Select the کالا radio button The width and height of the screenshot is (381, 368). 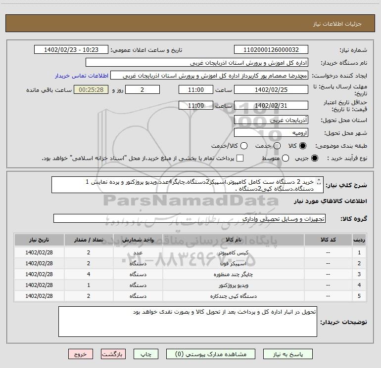click(x=303, y=146)
